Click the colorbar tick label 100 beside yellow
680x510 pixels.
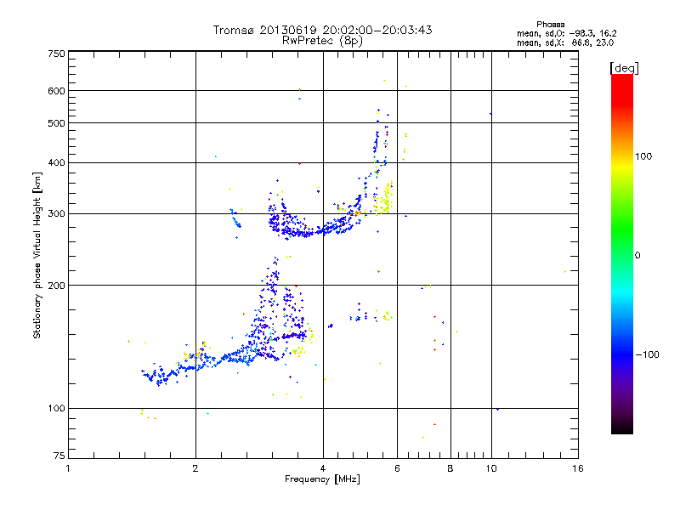[x=643, y=156]
